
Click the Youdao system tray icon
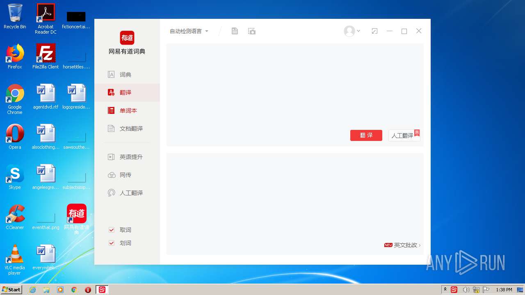(x=454, y=290)
